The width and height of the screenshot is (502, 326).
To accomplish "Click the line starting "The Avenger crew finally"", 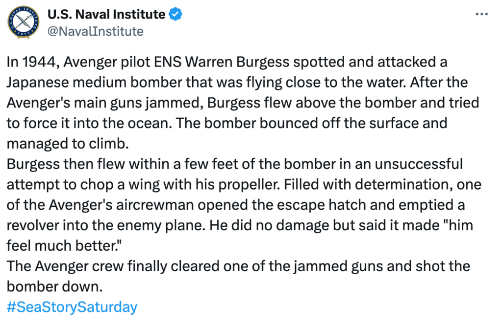I will (123, 266).
